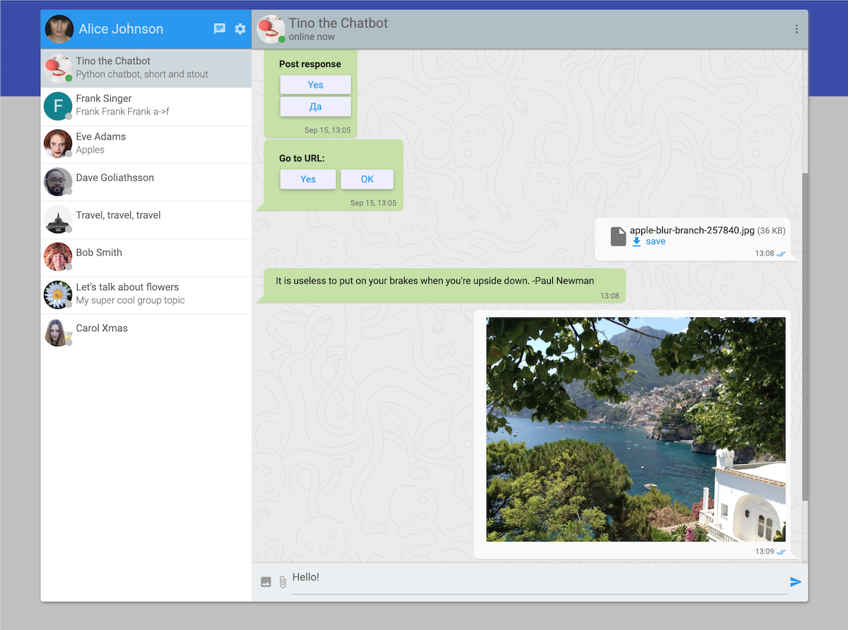The width and height of the screenshot is (848, 630).
Task: Click the file icon for apple-blur-branch attachment
Action: pos(618,236)
